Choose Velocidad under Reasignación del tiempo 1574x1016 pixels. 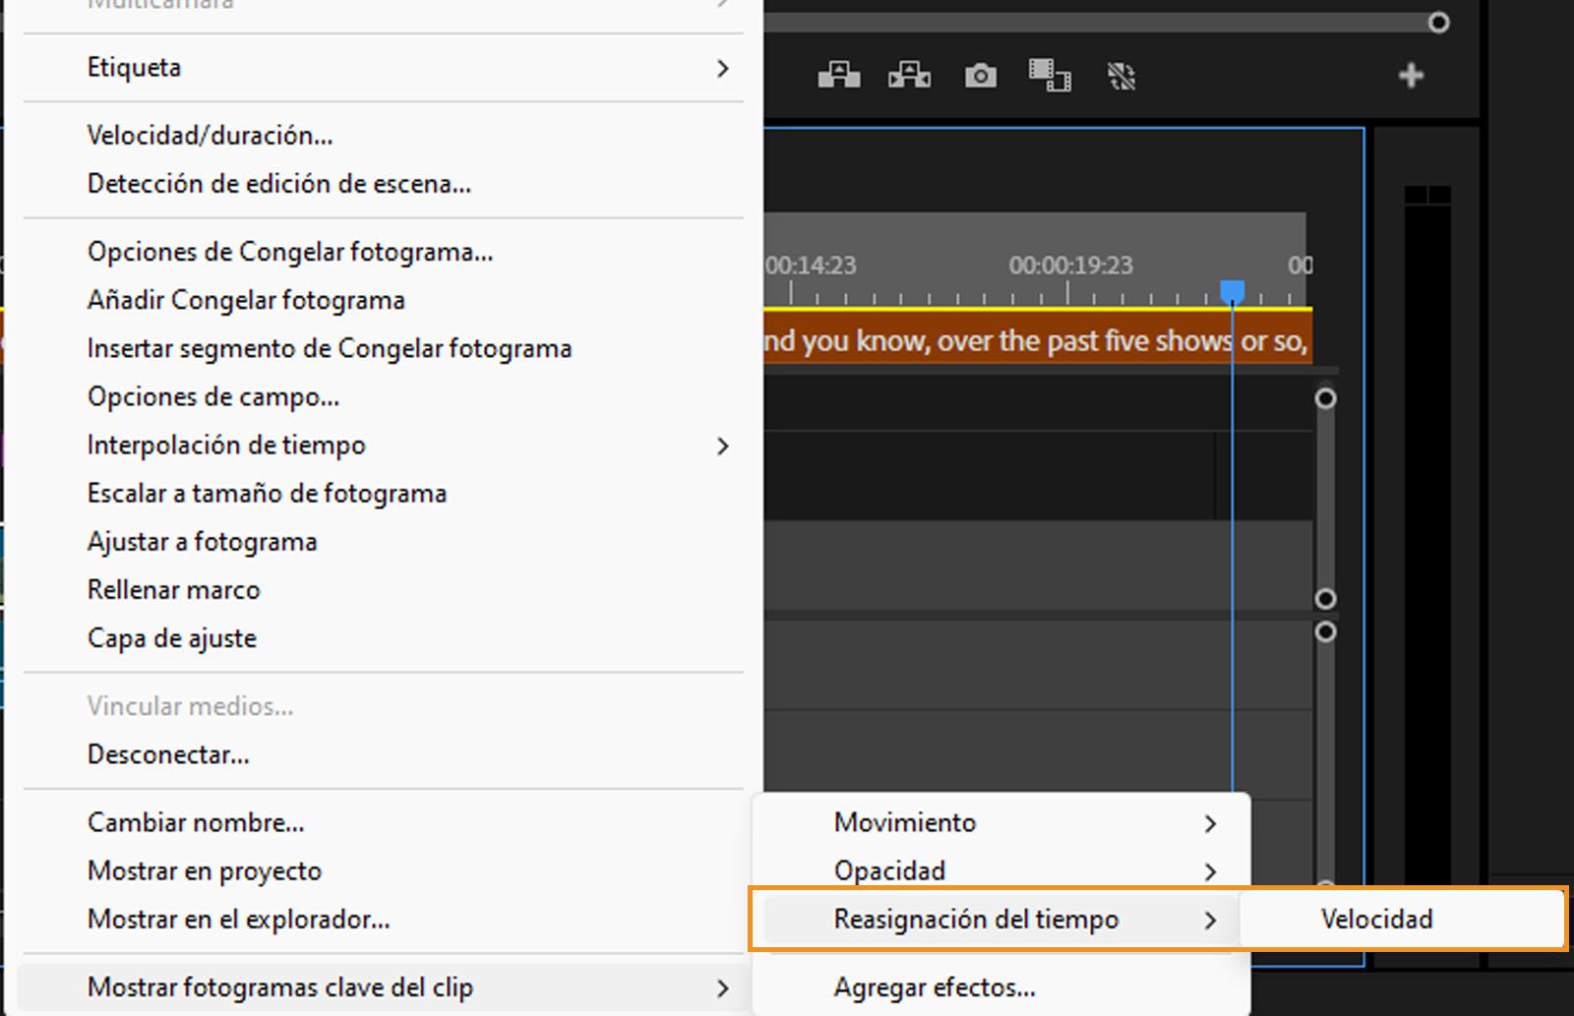(1376, 919)
